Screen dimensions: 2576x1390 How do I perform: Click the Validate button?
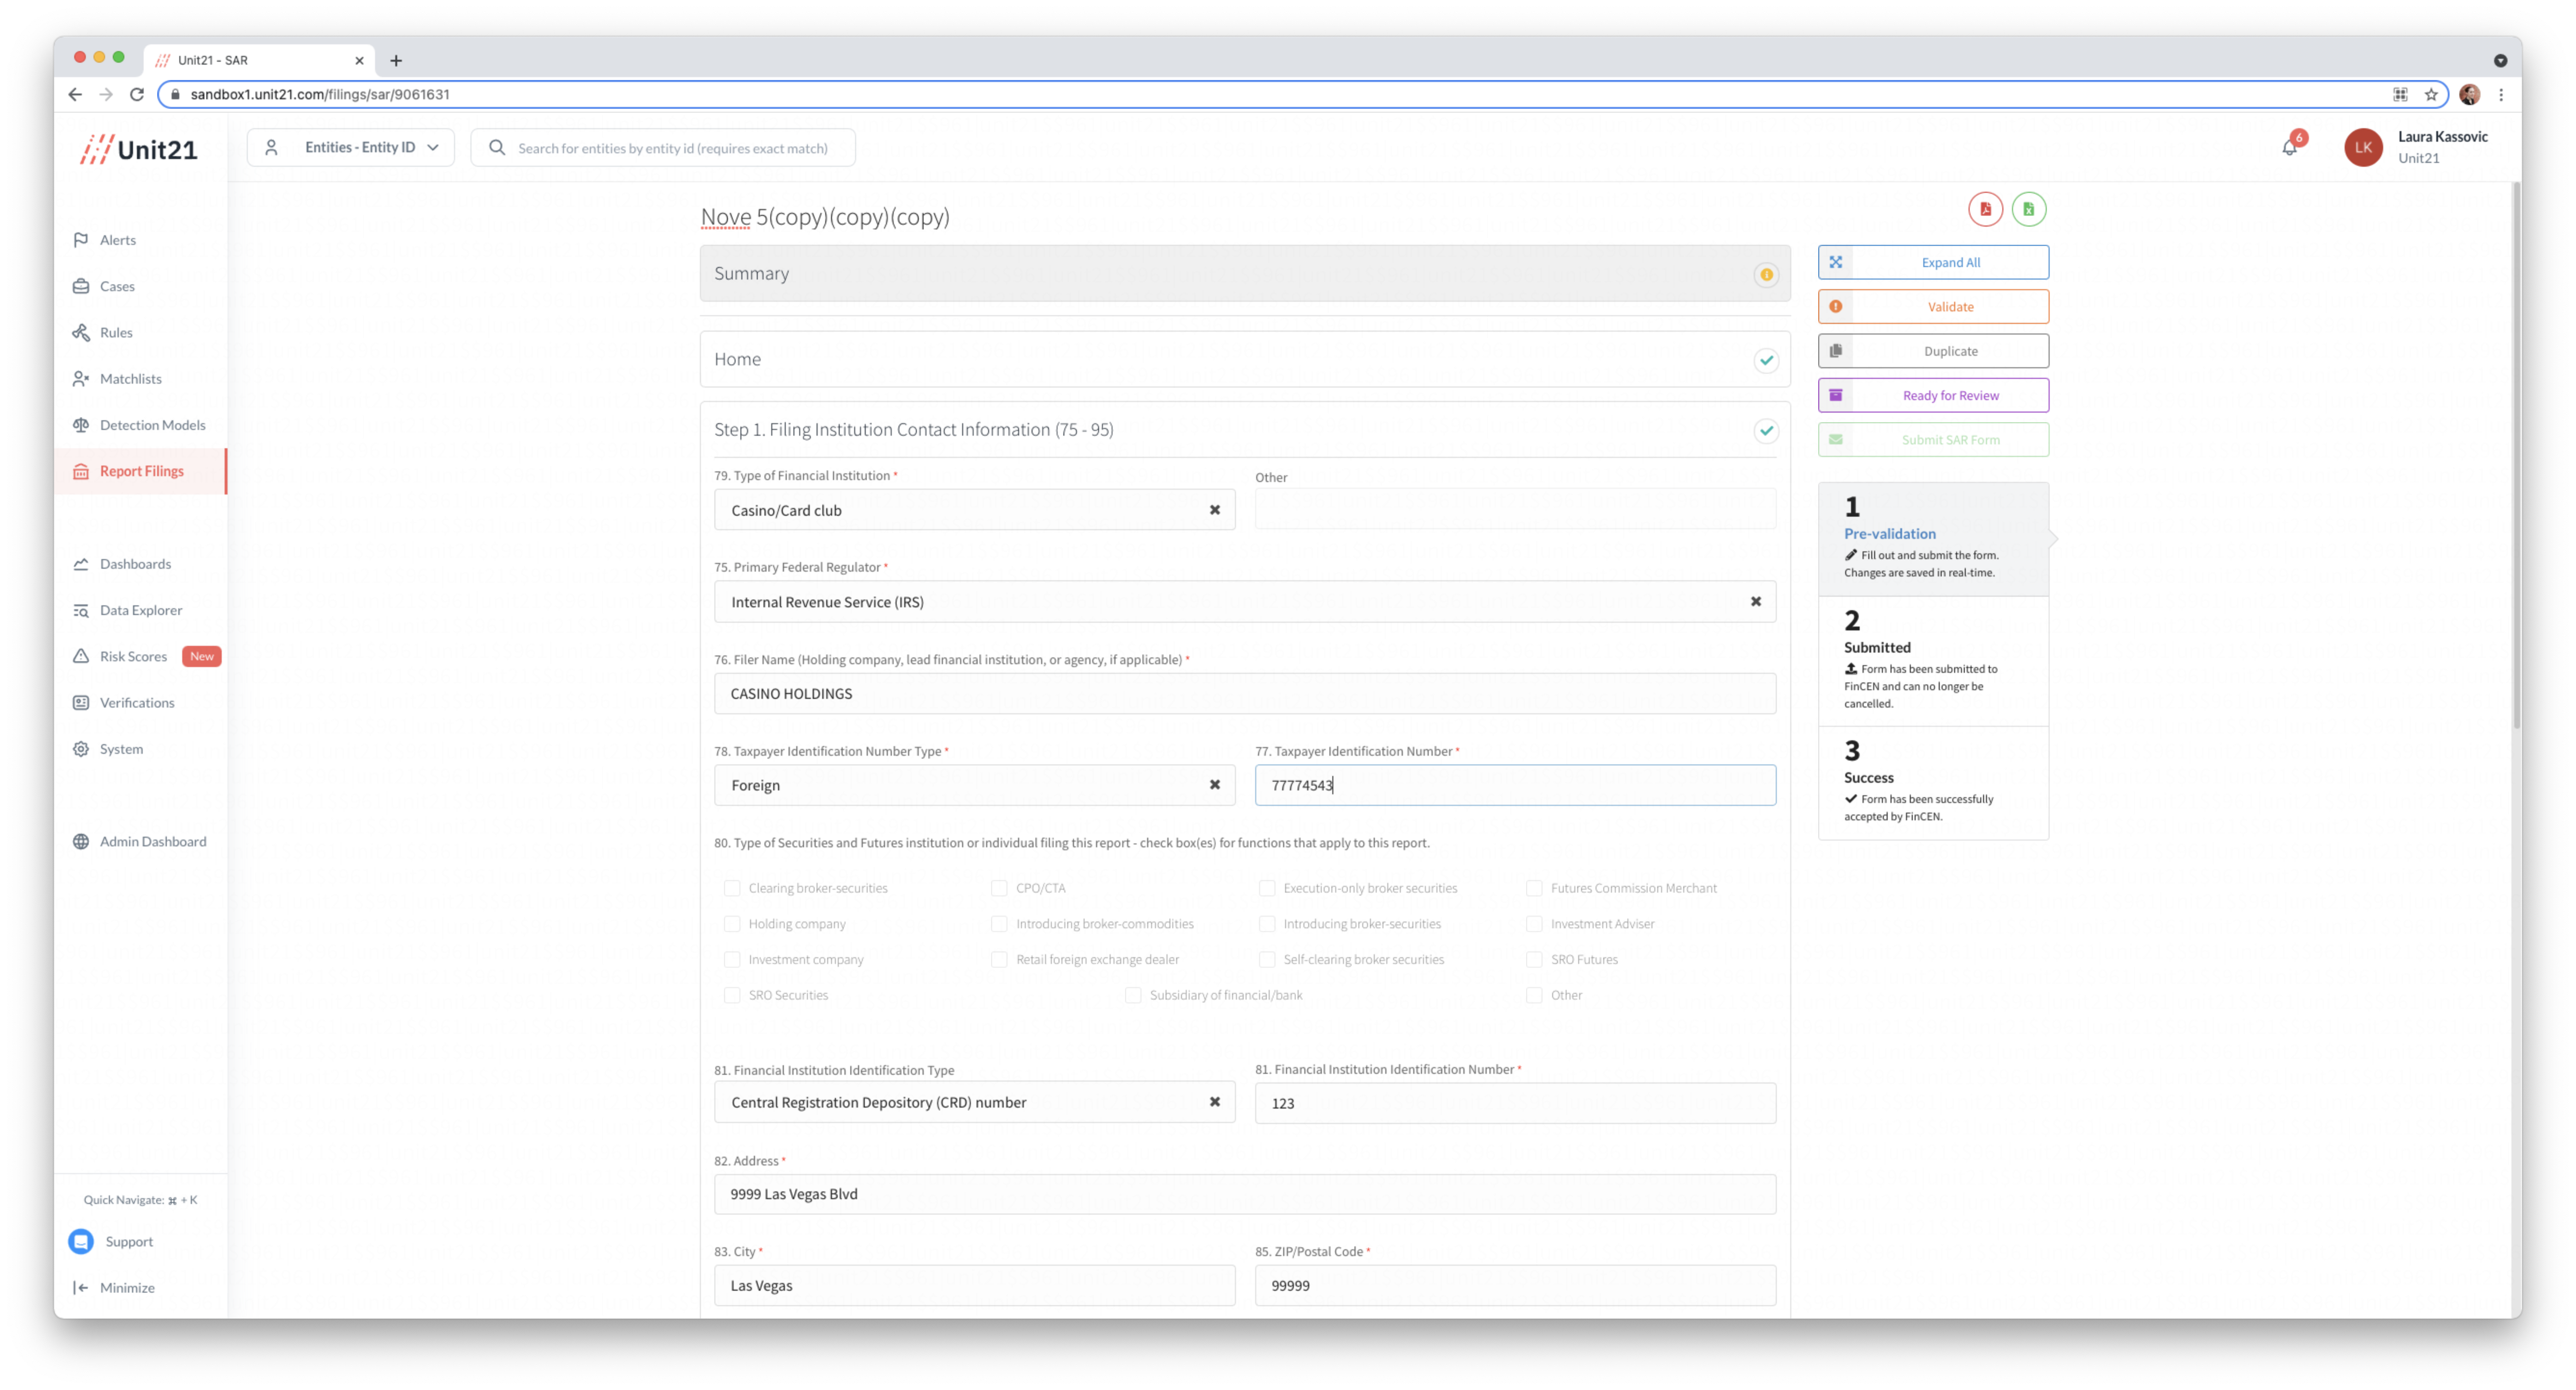(1932, 307)
